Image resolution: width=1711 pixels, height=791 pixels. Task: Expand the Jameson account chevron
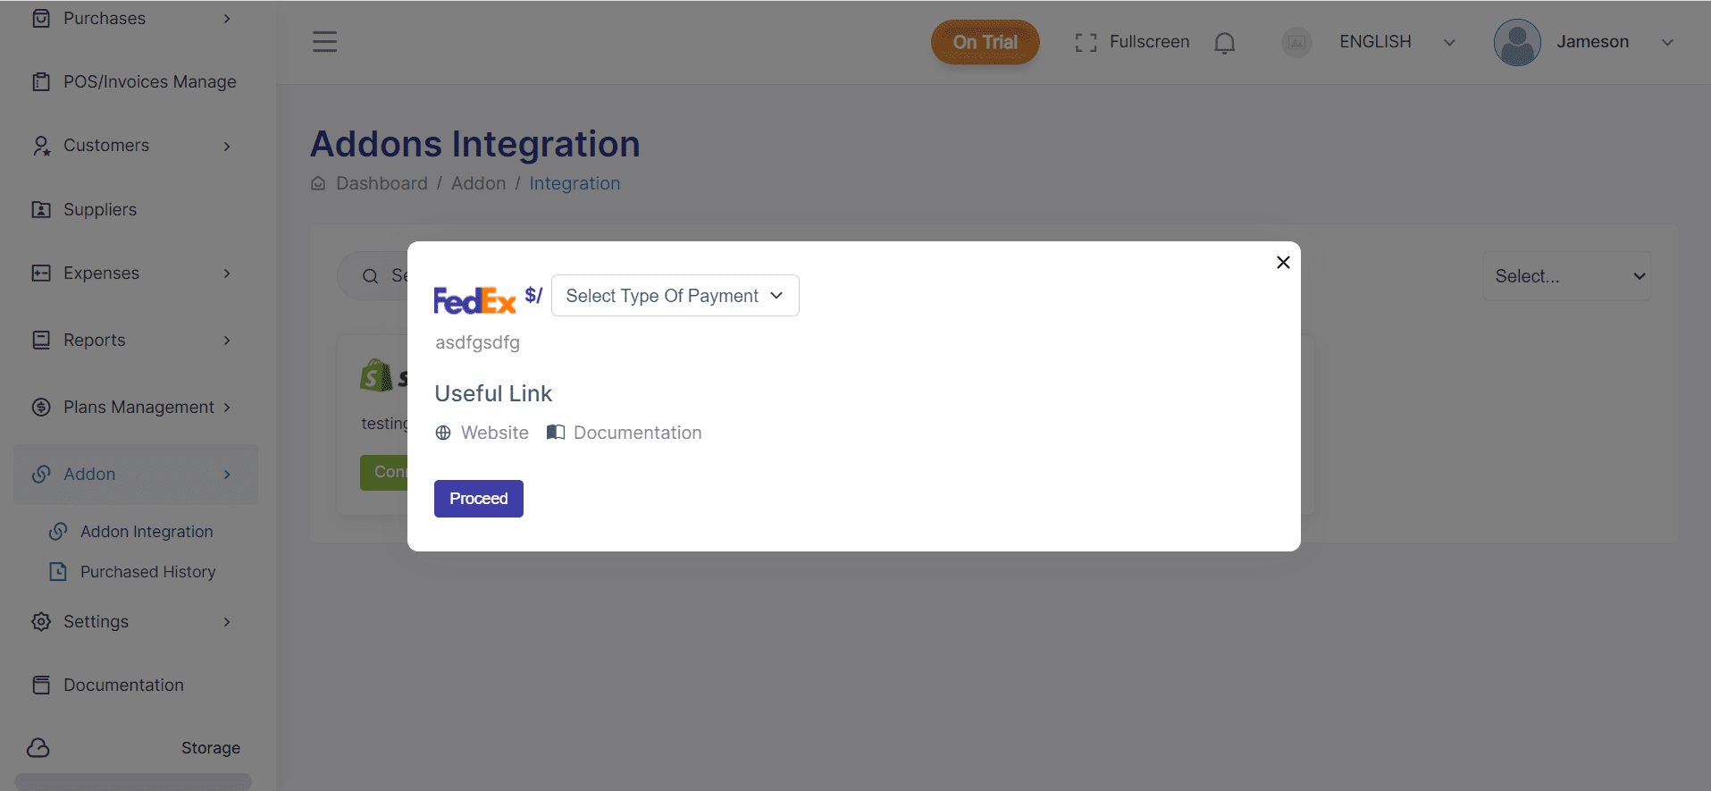click(x=1667, y=43)
